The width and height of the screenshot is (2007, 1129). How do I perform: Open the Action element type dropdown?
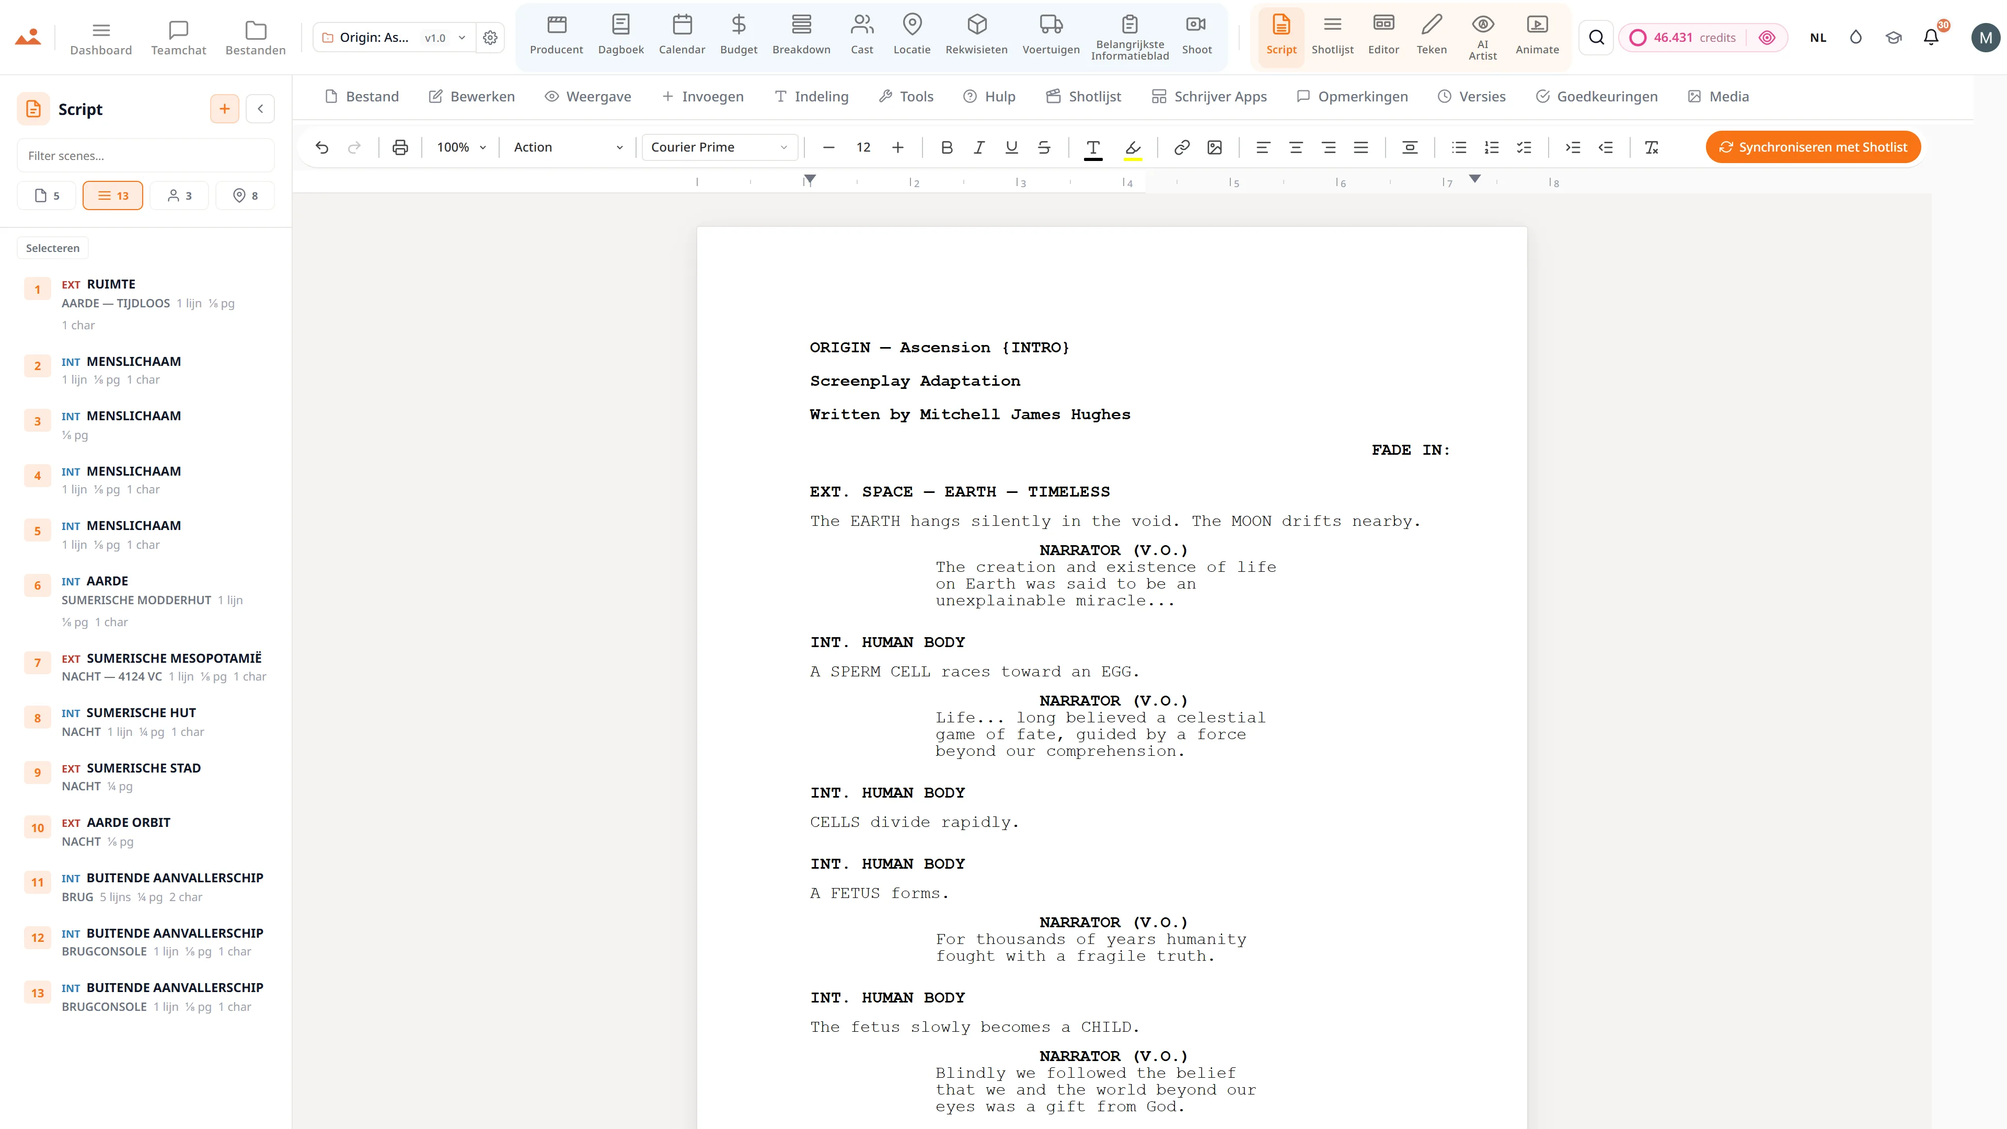568,147
